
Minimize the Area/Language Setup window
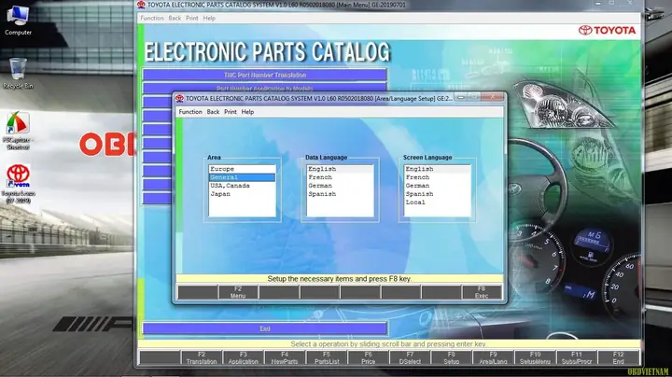point(461,98)
